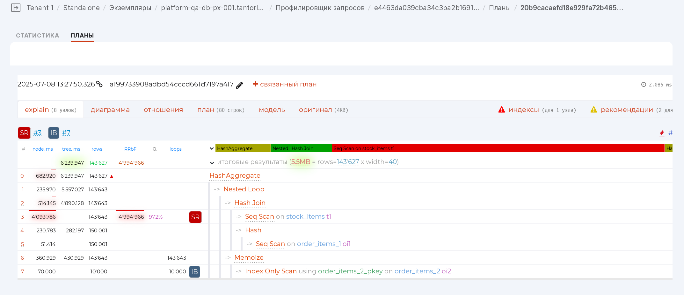Jump to node #3 link
This screenshot has height=295, width=684.
38,133
